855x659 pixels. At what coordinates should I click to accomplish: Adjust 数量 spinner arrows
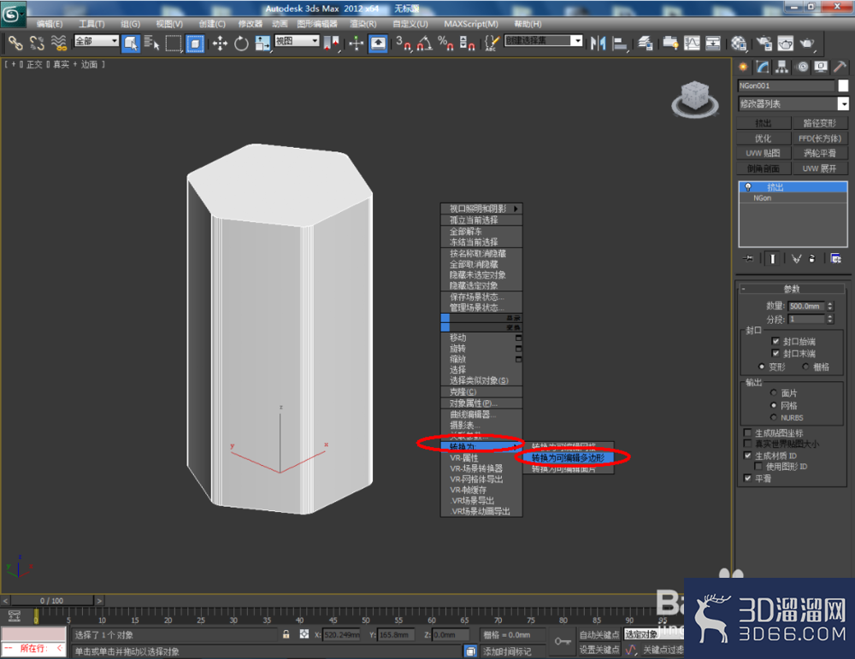pyautogui.click(x=830, y=306)
